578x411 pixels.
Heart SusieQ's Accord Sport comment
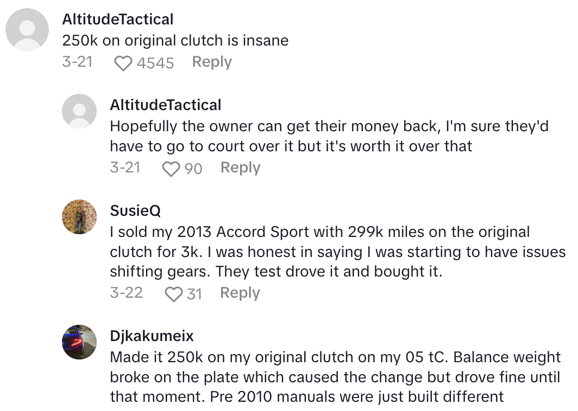pos(173,294)
